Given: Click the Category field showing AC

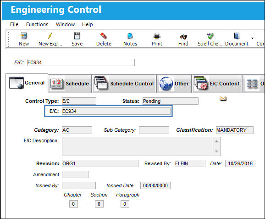Looking at the screenshot, I should tap(77, 130).
